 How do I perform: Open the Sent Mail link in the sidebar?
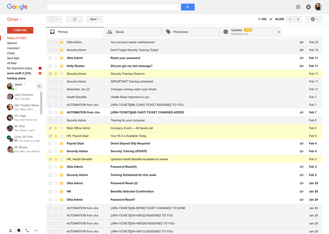[13, 58]
